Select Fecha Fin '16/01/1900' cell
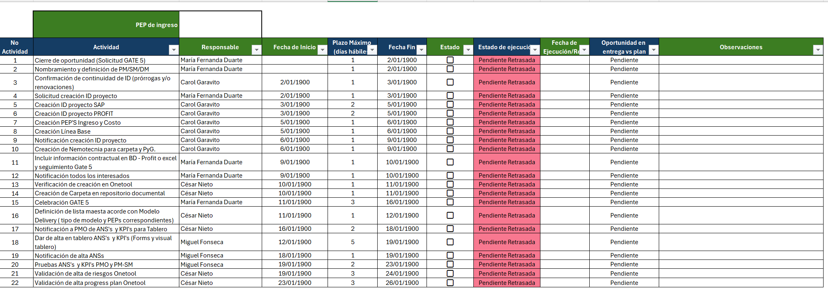The height and width of the screenshot is (295, 828). click(402, 202)
